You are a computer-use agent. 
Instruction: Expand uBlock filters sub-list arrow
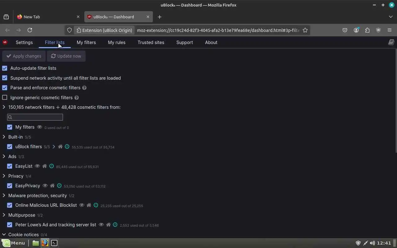coord(54,147)
